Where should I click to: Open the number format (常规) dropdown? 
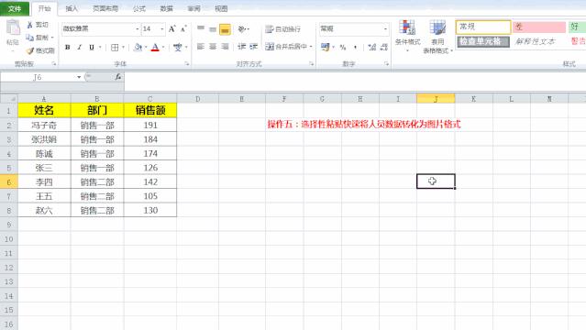[385, 28]
